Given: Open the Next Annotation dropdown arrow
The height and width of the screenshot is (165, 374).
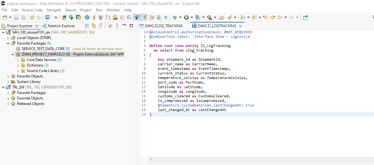Looking at the screenshot, I should [248, 17].
